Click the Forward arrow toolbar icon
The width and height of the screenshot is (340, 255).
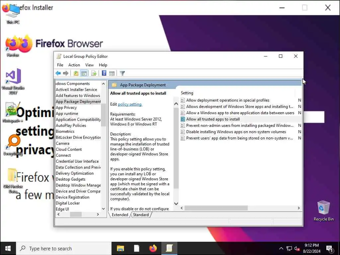click(x=65, y=73)
